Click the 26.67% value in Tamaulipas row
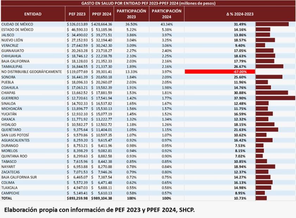 pos(239,66)
